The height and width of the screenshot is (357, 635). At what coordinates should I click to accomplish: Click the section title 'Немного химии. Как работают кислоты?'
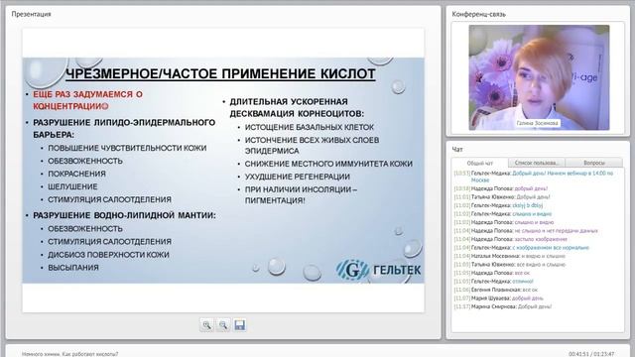(x=70, y=354)
